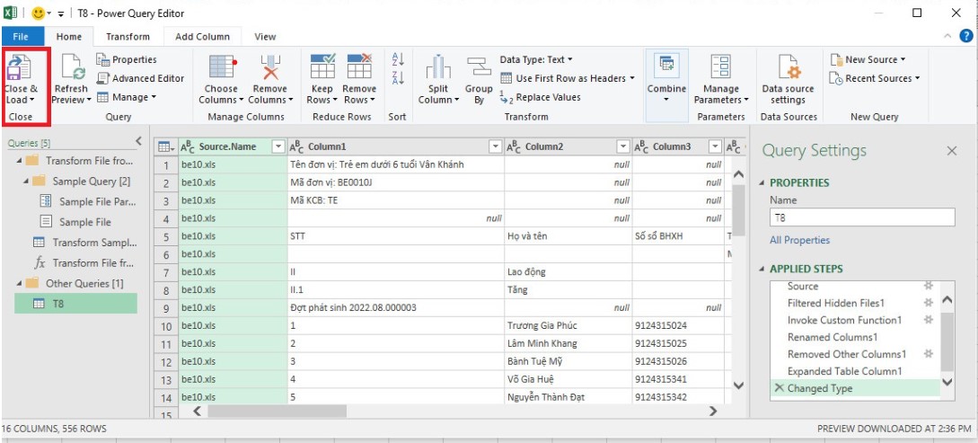
Task: Click the smiley feedback icon in the title bar
Action: point(39,13)
